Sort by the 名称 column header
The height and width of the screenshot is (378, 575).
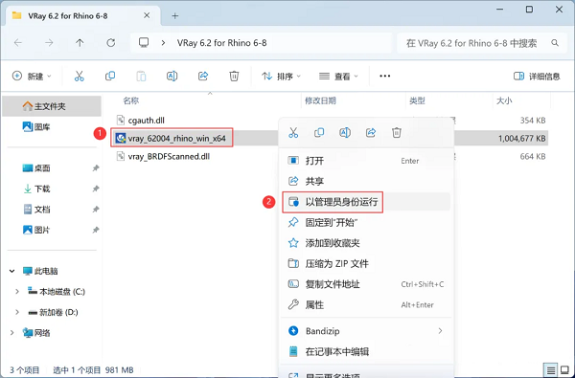131,100
